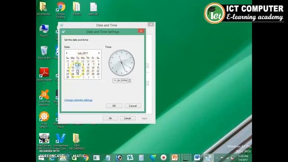
Task: Select July 13 in the calendar
Action: tap(88, 67)
